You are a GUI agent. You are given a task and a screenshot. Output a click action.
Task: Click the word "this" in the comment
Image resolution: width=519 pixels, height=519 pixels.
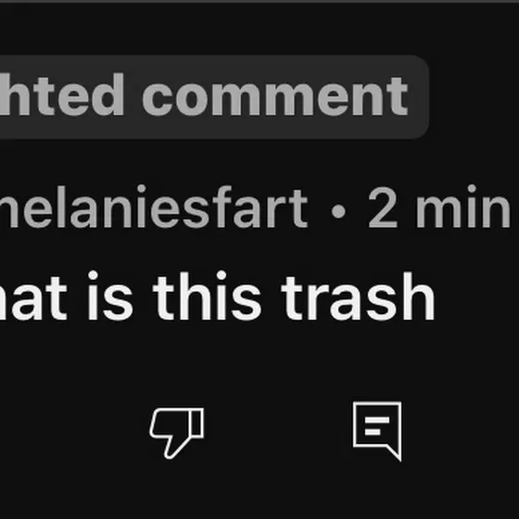point(208,296)
